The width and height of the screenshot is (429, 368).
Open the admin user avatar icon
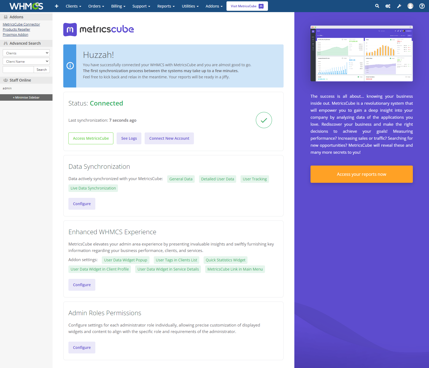[410, 6]
